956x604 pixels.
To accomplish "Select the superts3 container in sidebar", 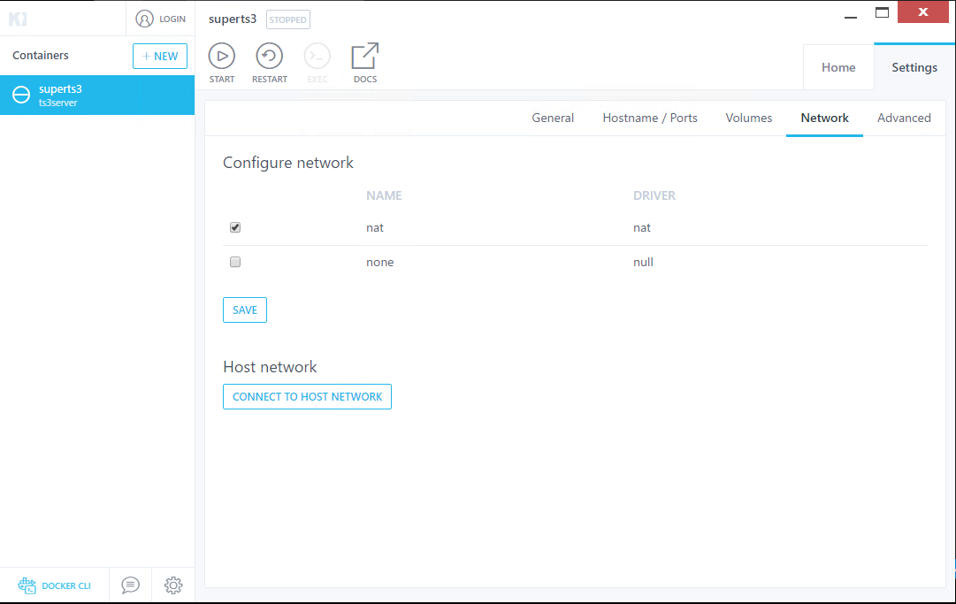I will coord(97,96).
